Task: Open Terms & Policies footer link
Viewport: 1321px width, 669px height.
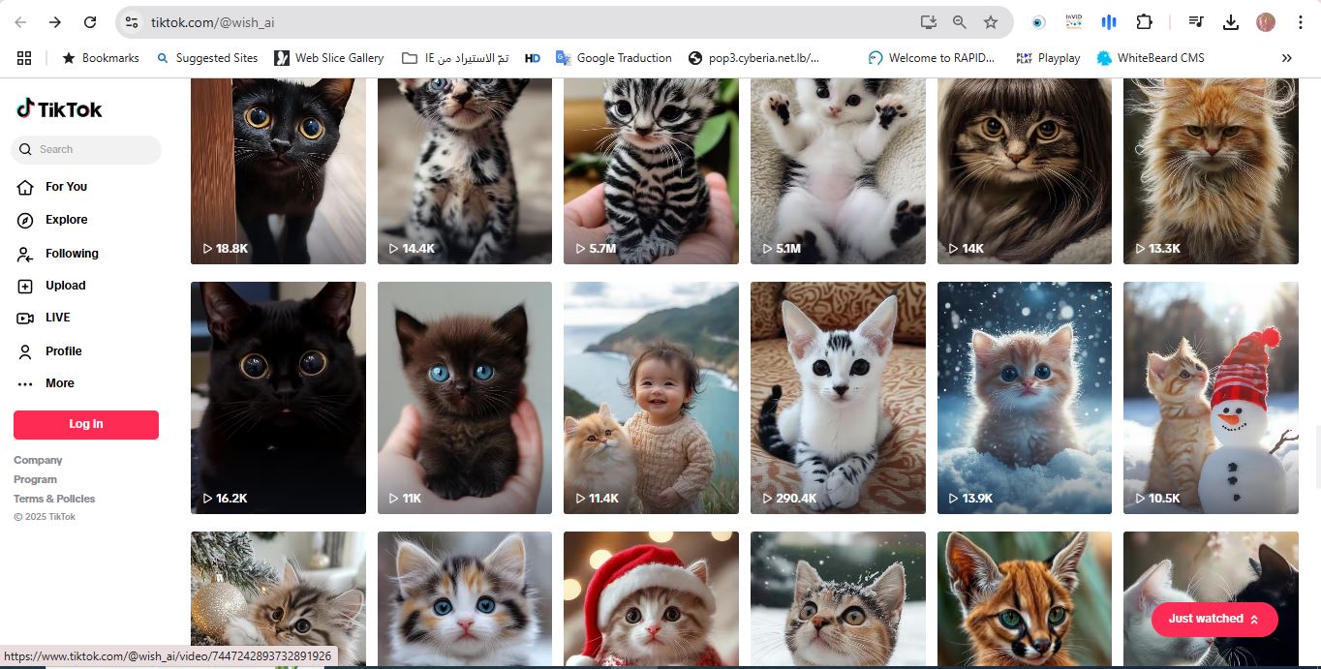Action: point(54,499)
